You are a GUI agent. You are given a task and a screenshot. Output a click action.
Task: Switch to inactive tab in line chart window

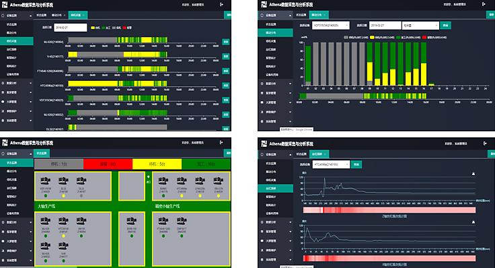pyautogui.click(x=301, y=154)
